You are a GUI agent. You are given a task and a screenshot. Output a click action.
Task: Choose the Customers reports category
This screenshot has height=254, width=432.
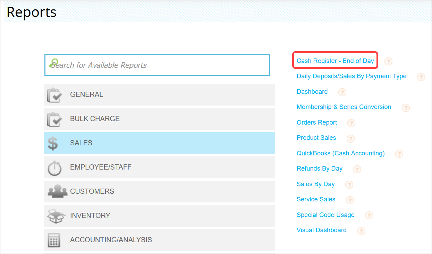159,191
